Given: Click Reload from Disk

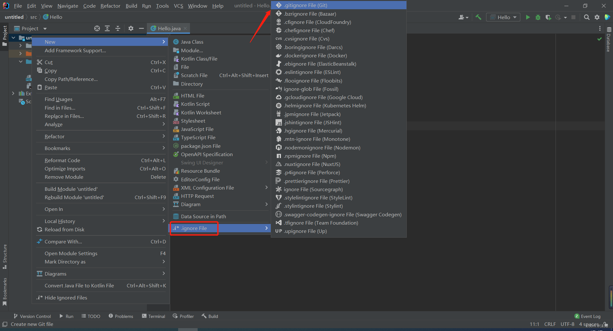Looking at the screenshot, I should [101, 229].
